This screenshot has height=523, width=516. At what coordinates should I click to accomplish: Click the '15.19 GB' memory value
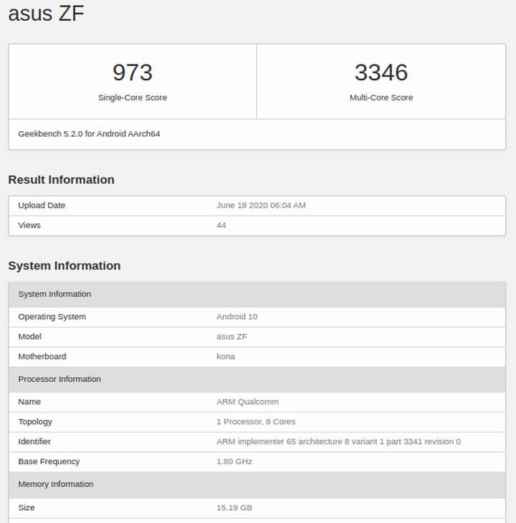[234, 508]
